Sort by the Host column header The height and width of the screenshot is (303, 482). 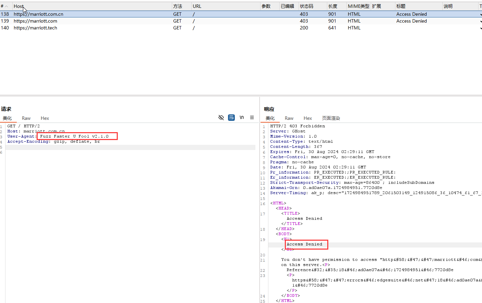pyautogui.click(x=92, y=6)
